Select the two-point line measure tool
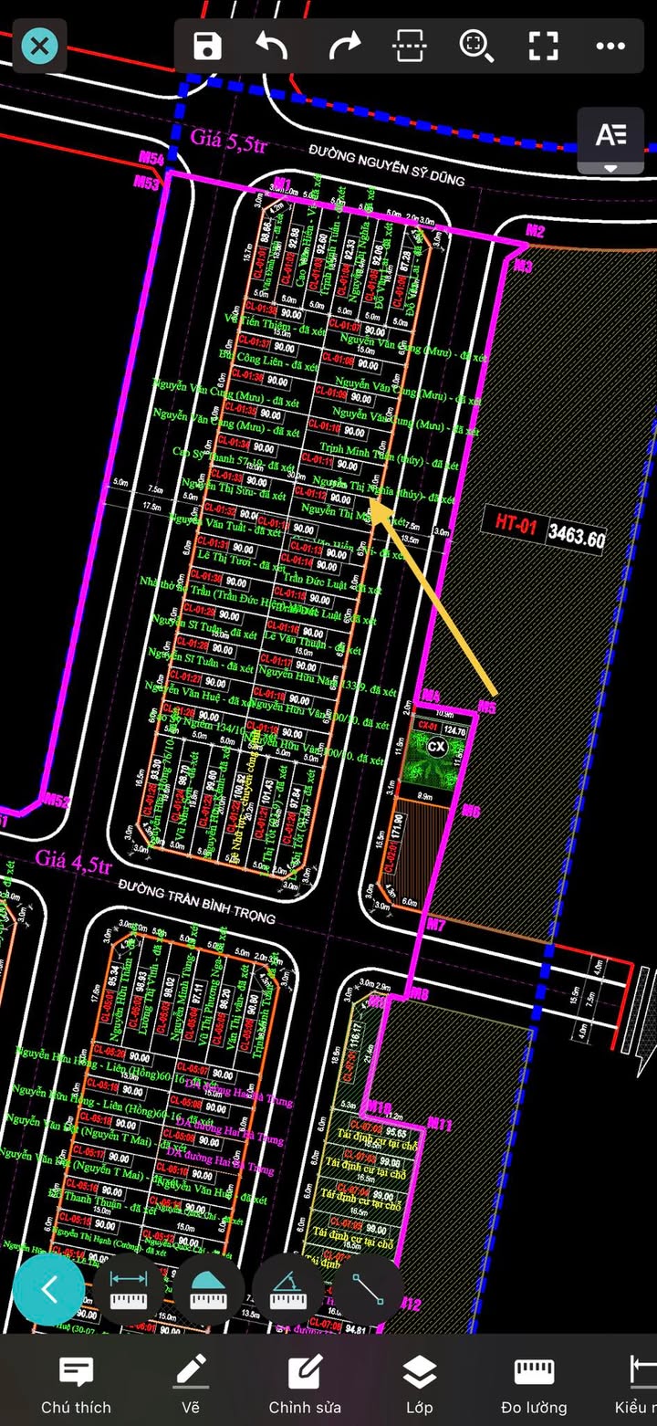This screenshot has height=1426, width=657. point(368,1290)
